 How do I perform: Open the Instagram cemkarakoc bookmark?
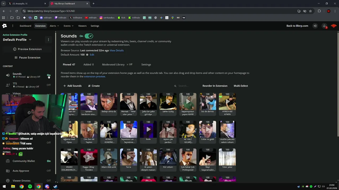coord(107,18)
